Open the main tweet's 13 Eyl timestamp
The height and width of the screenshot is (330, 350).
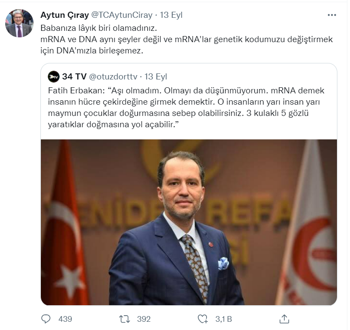pyautogui.click(x=171, y=15)
